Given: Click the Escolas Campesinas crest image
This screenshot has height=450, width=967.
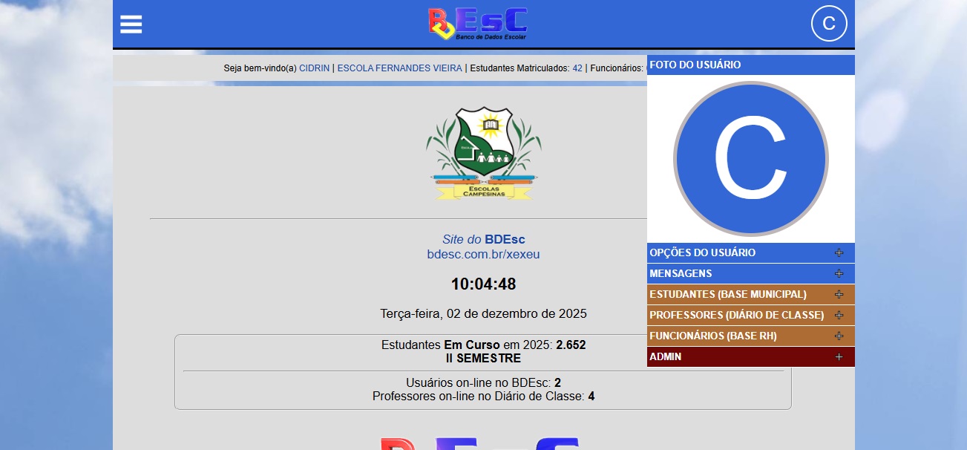Looking at the screenshot, I should click(x=483, y=153).
